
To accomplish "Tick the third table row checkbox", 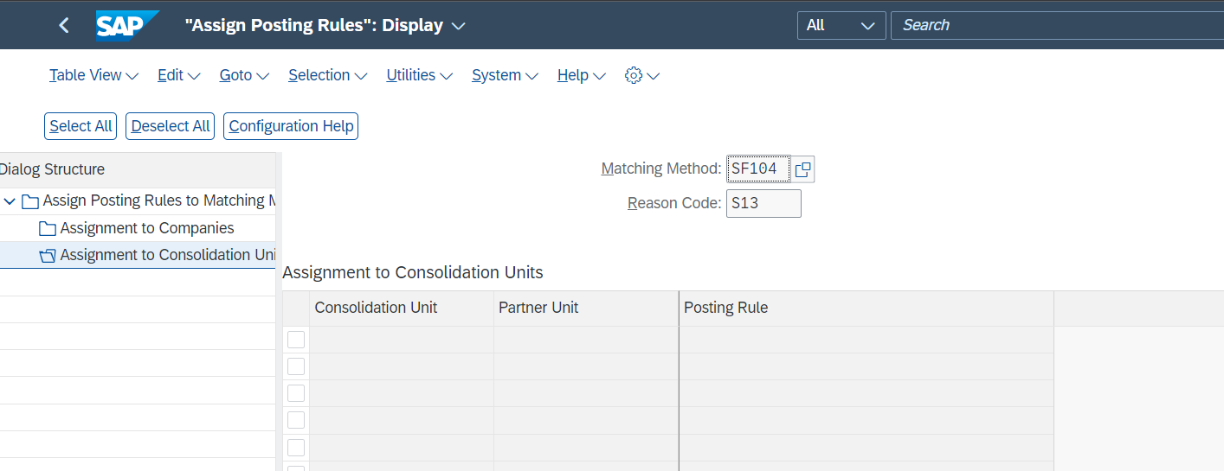I will [x=296, y=393].
